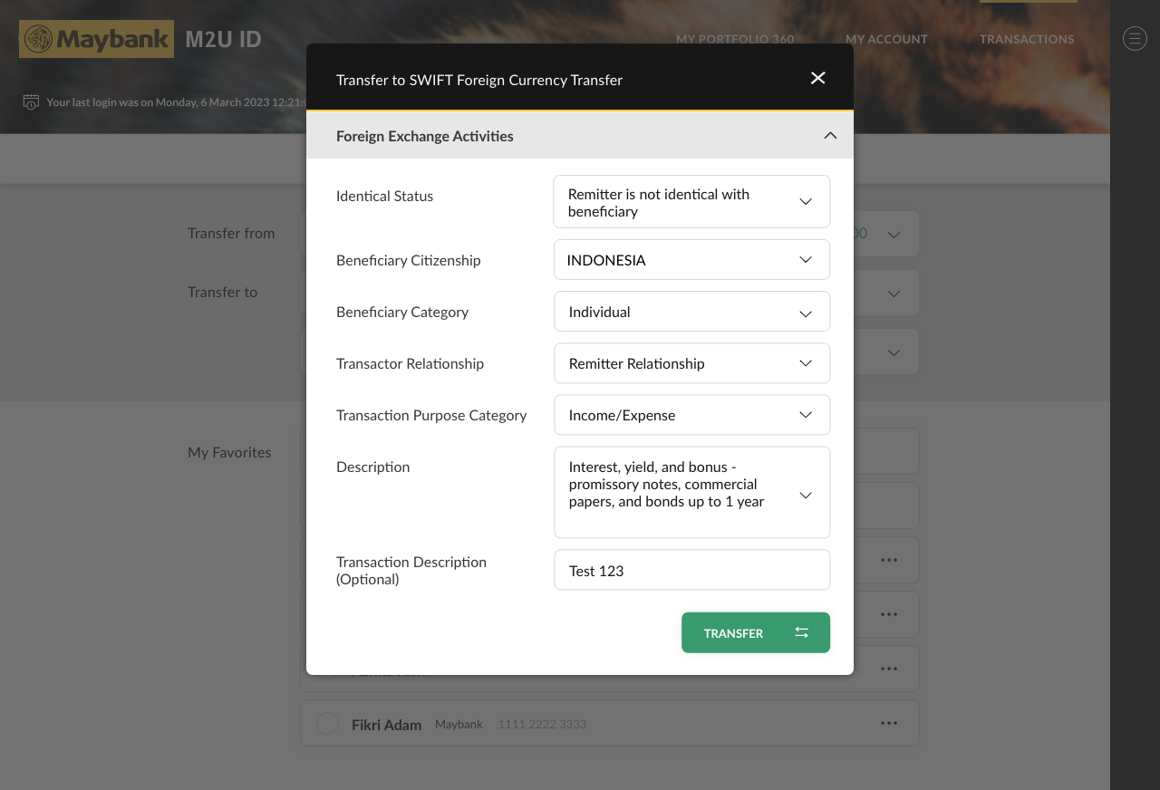Screen dimensions: 1160x790
Task: Open the hamburger menu icon
Action: [x=1135, y=38]
